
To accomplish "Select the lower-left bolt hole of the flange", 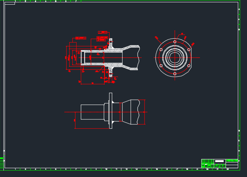I will tap(161, 66).
